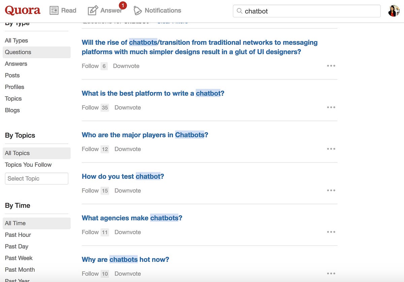Click the search magnifier icon
Viewport: 404px width, 282px height.
click(240, 11)
